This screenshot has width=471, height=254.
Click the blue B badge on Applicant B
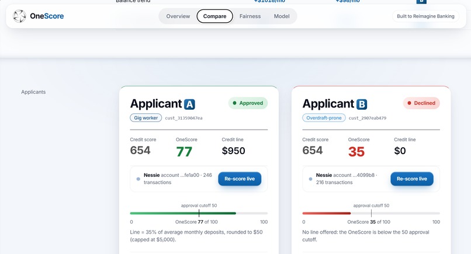362,104
